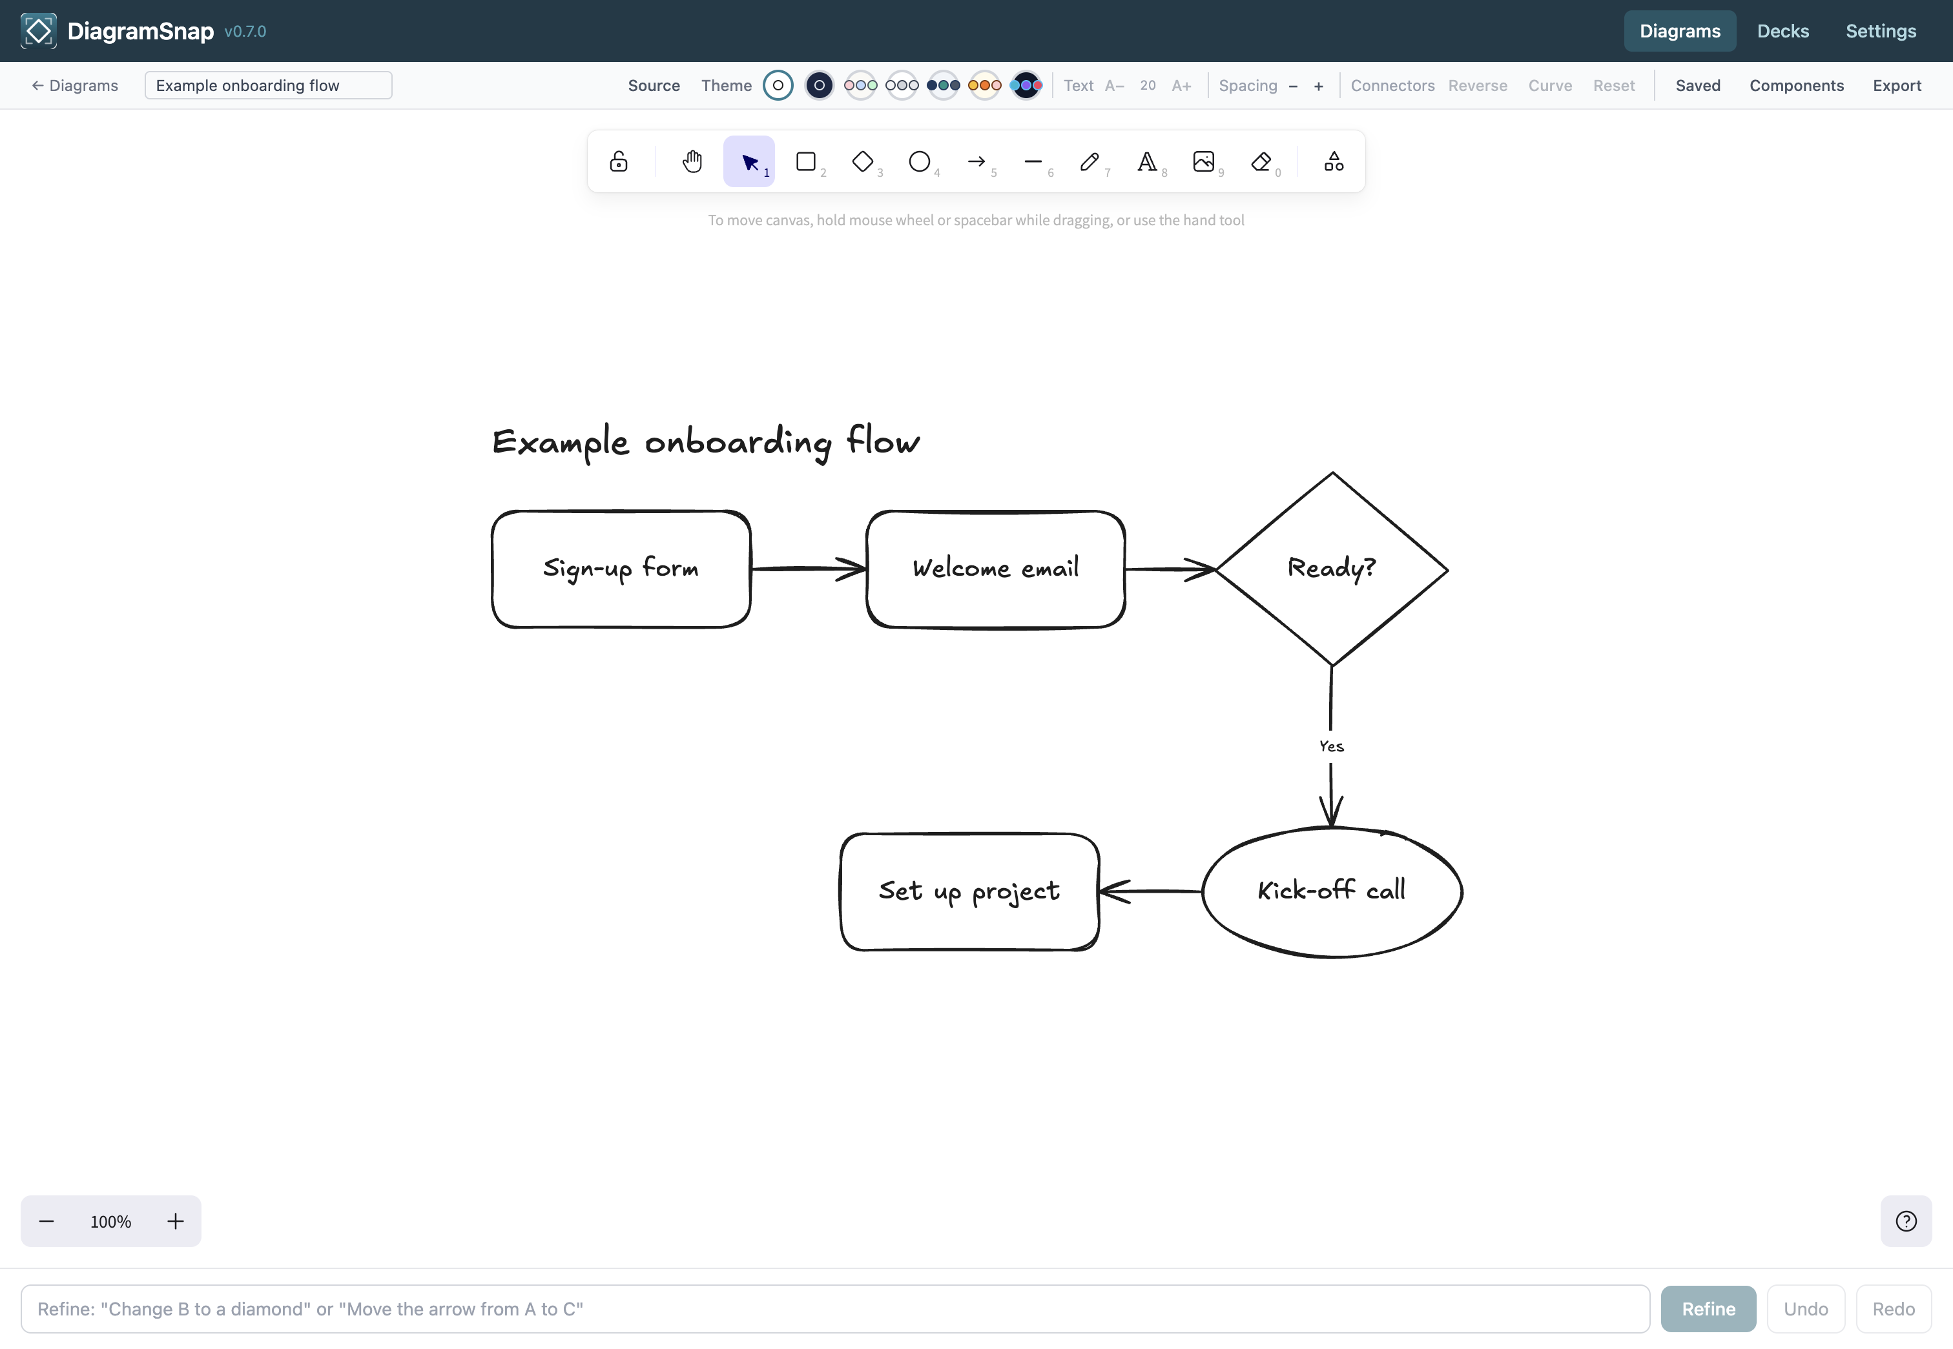Screen dimensions: 1953x1349
Task: Open the Components panel
Action: [1795, 85]
